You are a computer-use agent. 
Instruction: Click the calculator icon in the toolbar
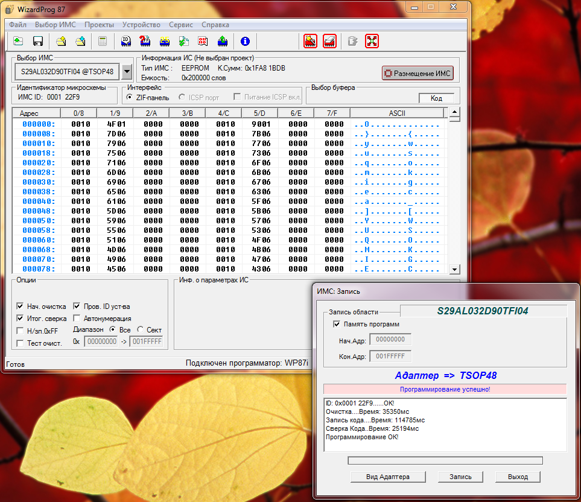(103, 41)
